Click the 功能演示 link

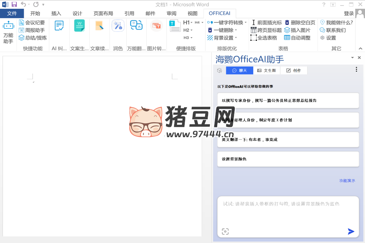pos(347,181)
